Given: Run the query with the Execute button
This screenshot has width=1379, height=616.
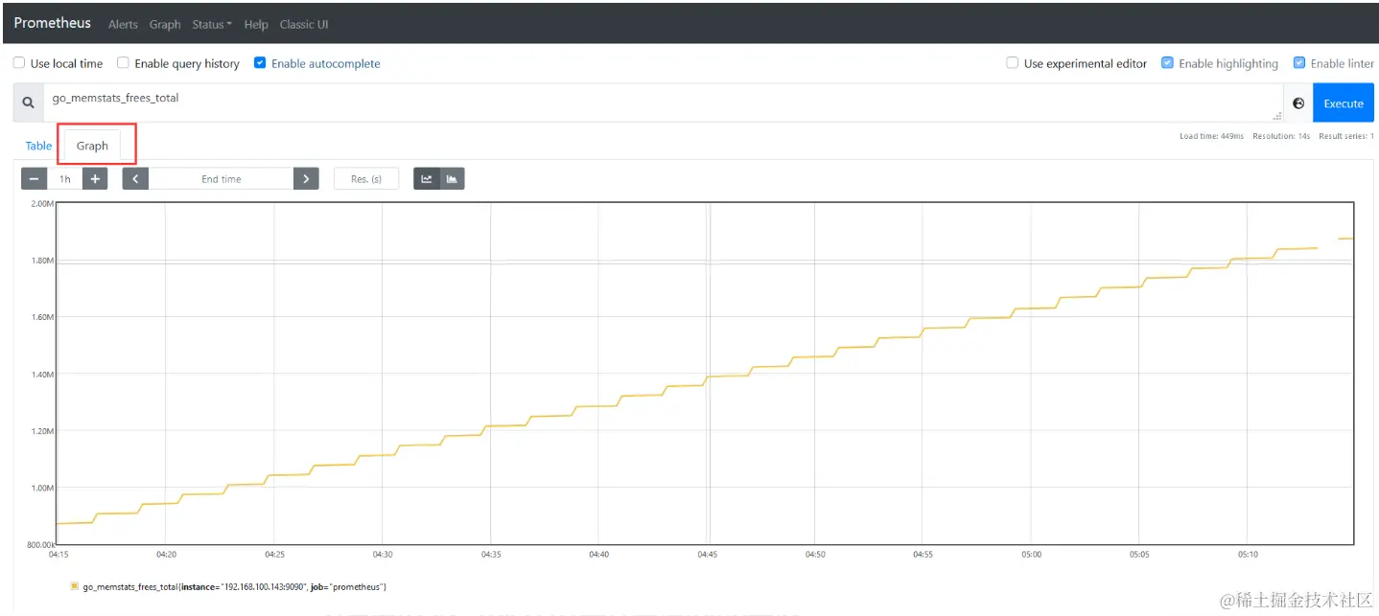Looking at the screenshot, I should point(1344,103).
